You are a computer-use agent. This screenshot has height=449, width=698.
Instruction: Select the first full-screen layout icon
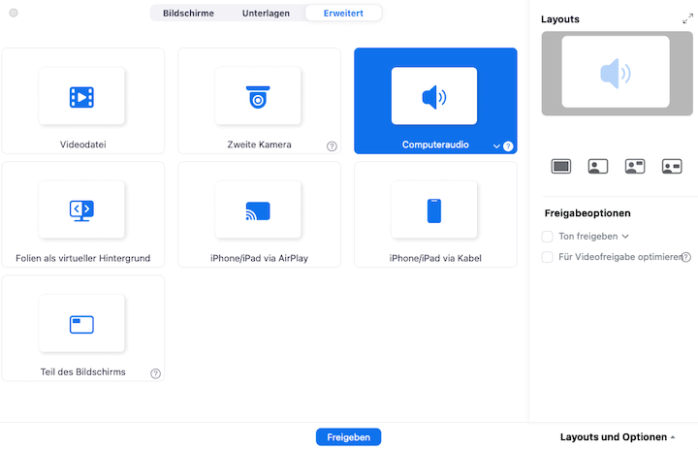[x=561, y=167]
